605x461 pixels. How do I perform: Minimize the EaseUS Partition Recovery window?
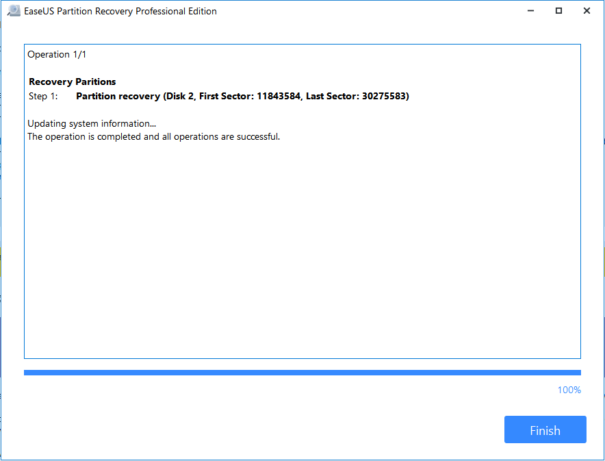coord(530,11)
